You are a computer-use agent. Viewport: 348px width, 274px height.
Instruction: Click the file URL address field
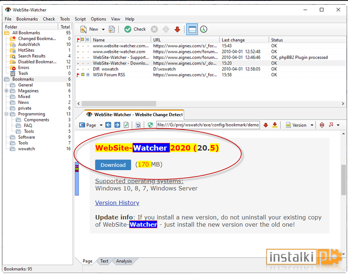(208, 125)
